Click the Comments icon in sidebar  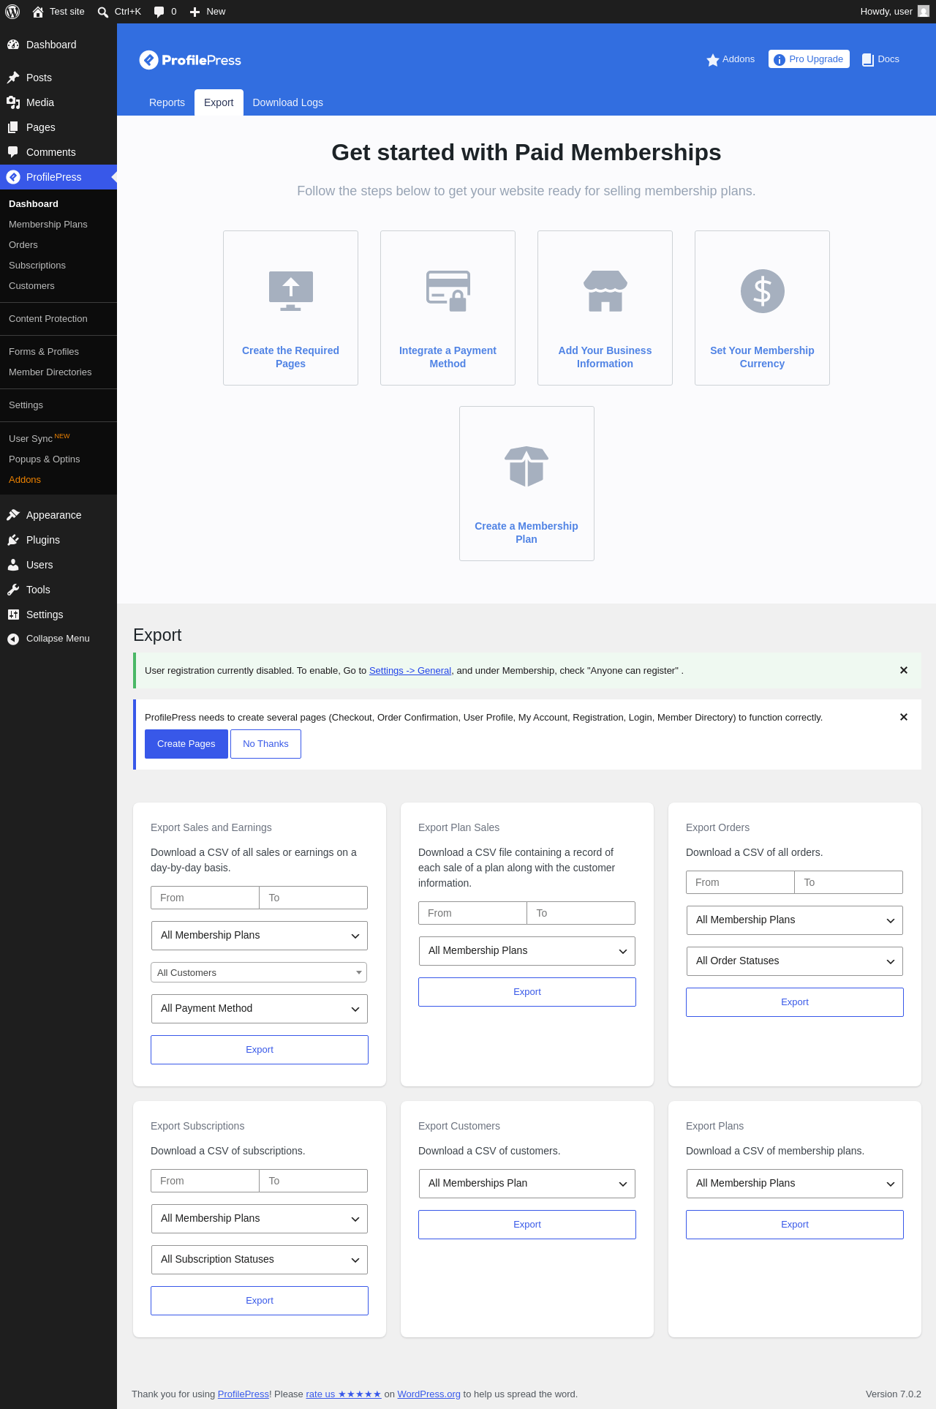13,152
